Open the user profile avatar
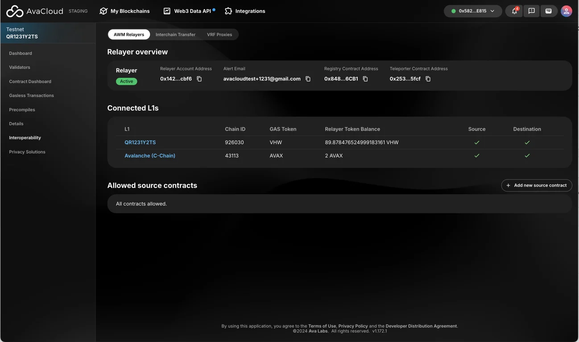The image size is (579, 342). [566, 11]
